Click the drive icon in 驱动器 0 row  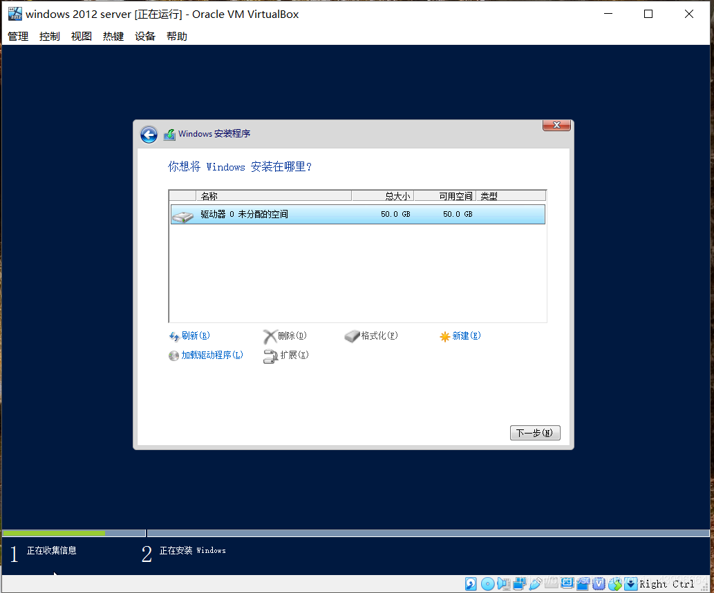click(183, 217)
